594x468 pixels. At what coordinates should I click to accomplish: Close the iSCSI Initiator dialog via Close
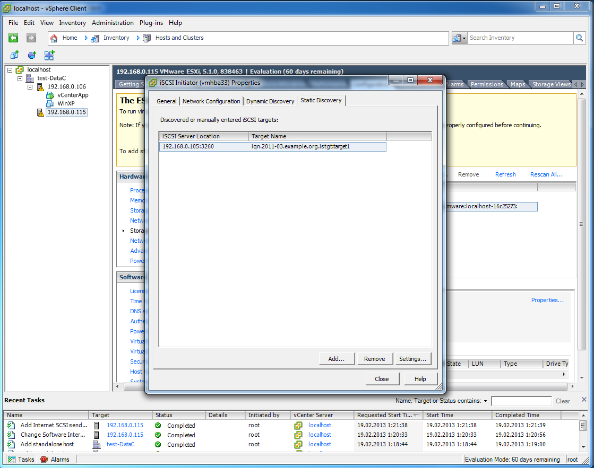(382, 379)
